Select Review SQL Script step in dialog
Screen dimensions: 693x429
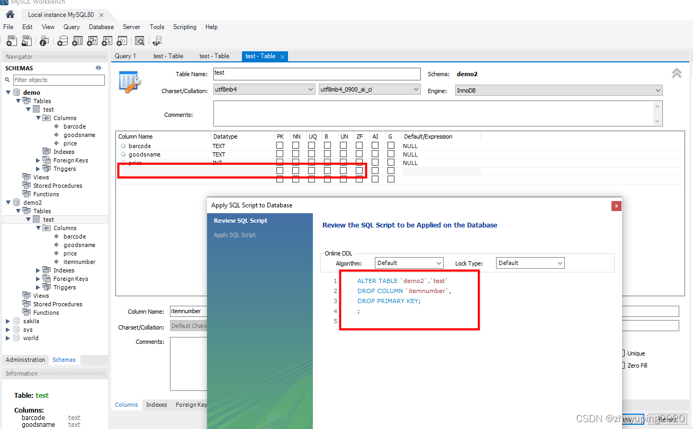point(241,221)
